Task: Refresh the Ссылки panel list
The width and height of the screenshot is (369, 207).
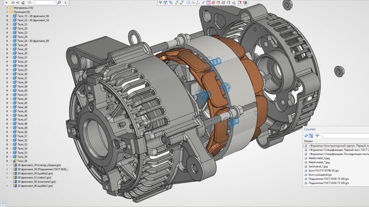Action: click(306, 135)
